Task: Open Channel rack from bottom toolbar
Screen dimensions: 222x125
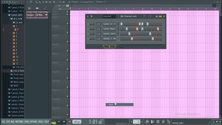Action: (158, 122)
